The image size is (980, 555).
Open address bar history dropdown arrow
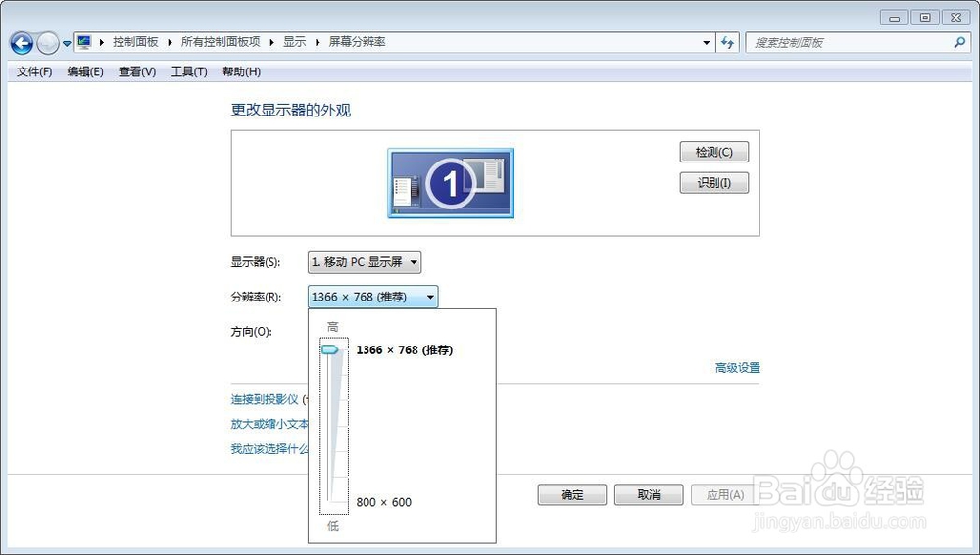click(707, 42)
